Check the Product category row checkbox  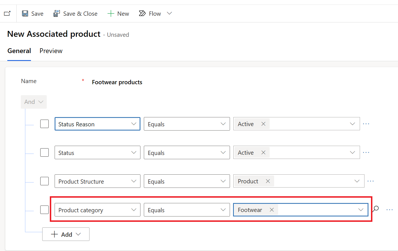click(x=44, y=210)
